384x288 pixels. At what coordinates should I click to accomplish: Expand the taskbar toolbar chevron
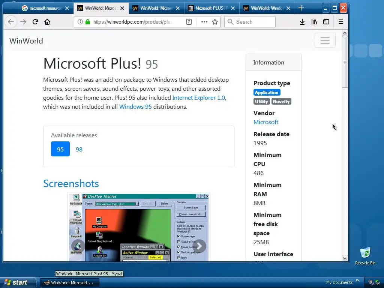click(x=357, y=280)
